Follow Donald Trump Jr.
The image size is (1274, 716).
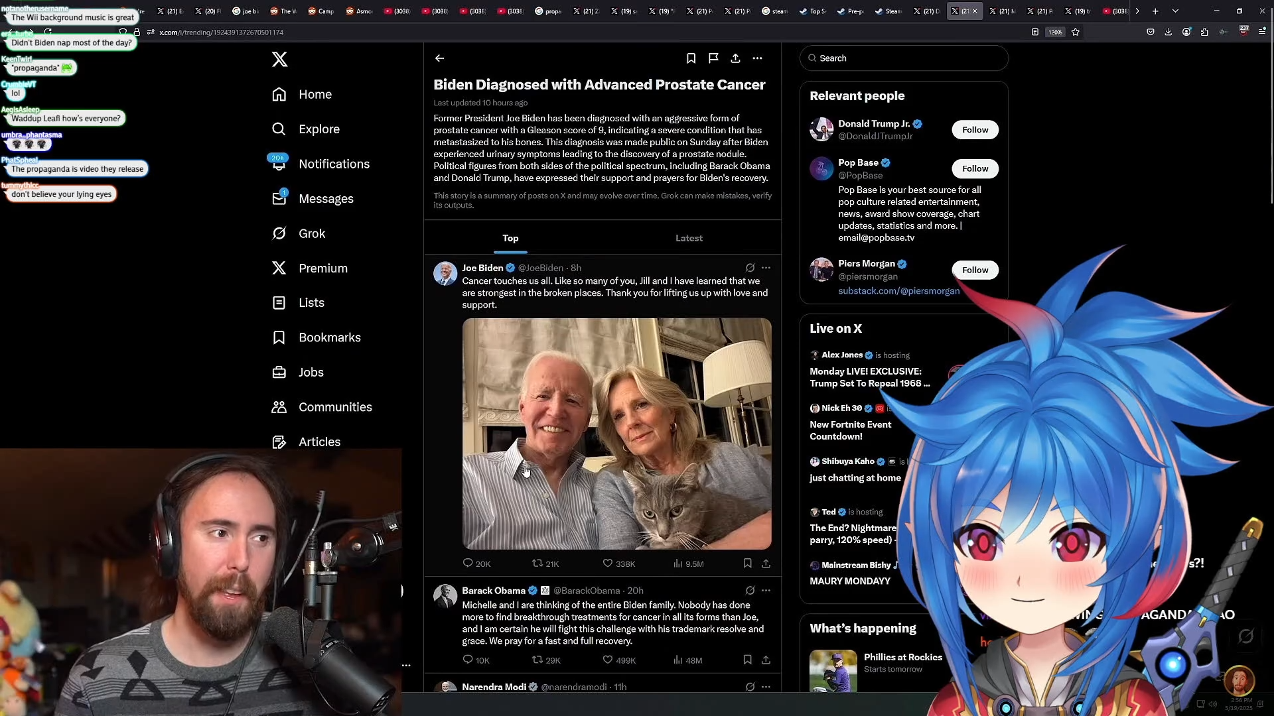click(975, 130)
